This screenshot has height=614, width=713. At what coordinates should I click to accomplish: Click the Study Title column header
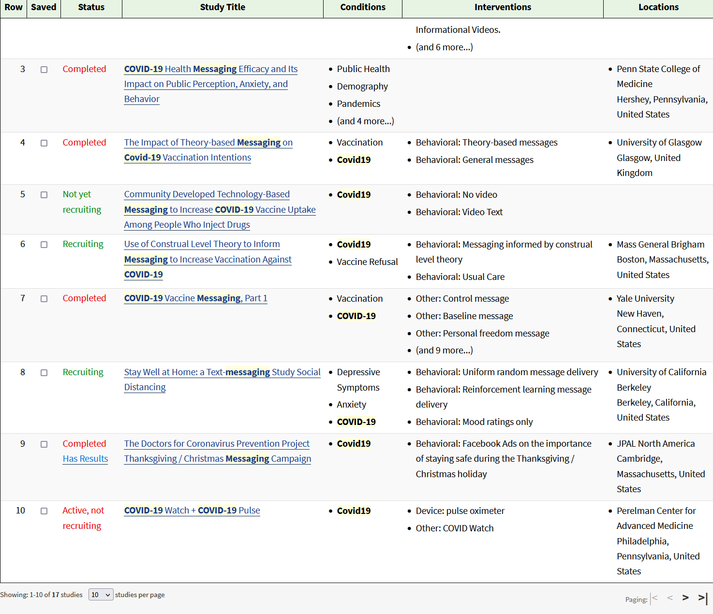223,7
